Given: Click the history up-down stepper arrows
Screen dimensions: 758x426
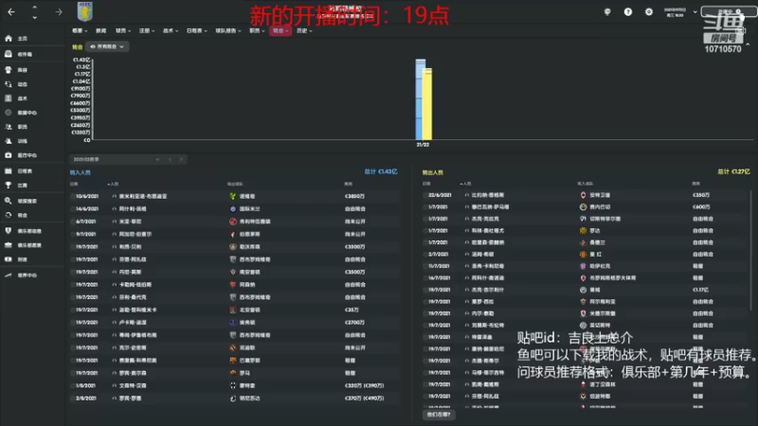Looking at the screenshot, I should [34, 12].
